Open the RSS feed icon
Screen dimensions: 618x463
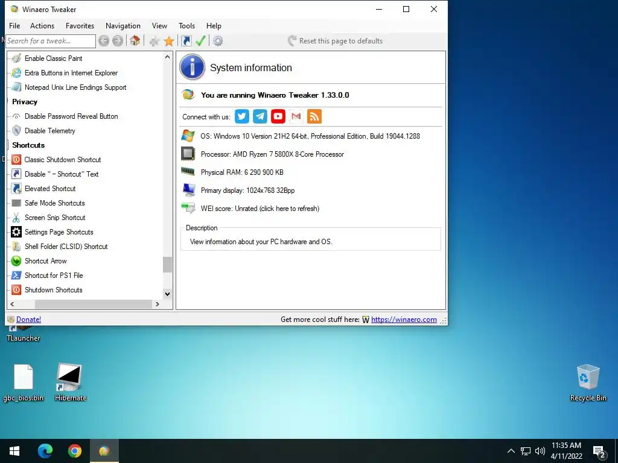pos(314,116)
